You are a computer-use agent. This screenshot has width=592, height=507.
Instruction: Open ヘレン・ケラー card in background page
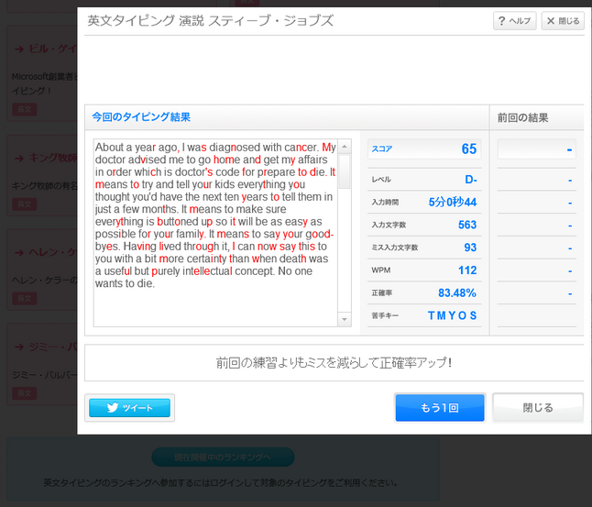point(42,270)
